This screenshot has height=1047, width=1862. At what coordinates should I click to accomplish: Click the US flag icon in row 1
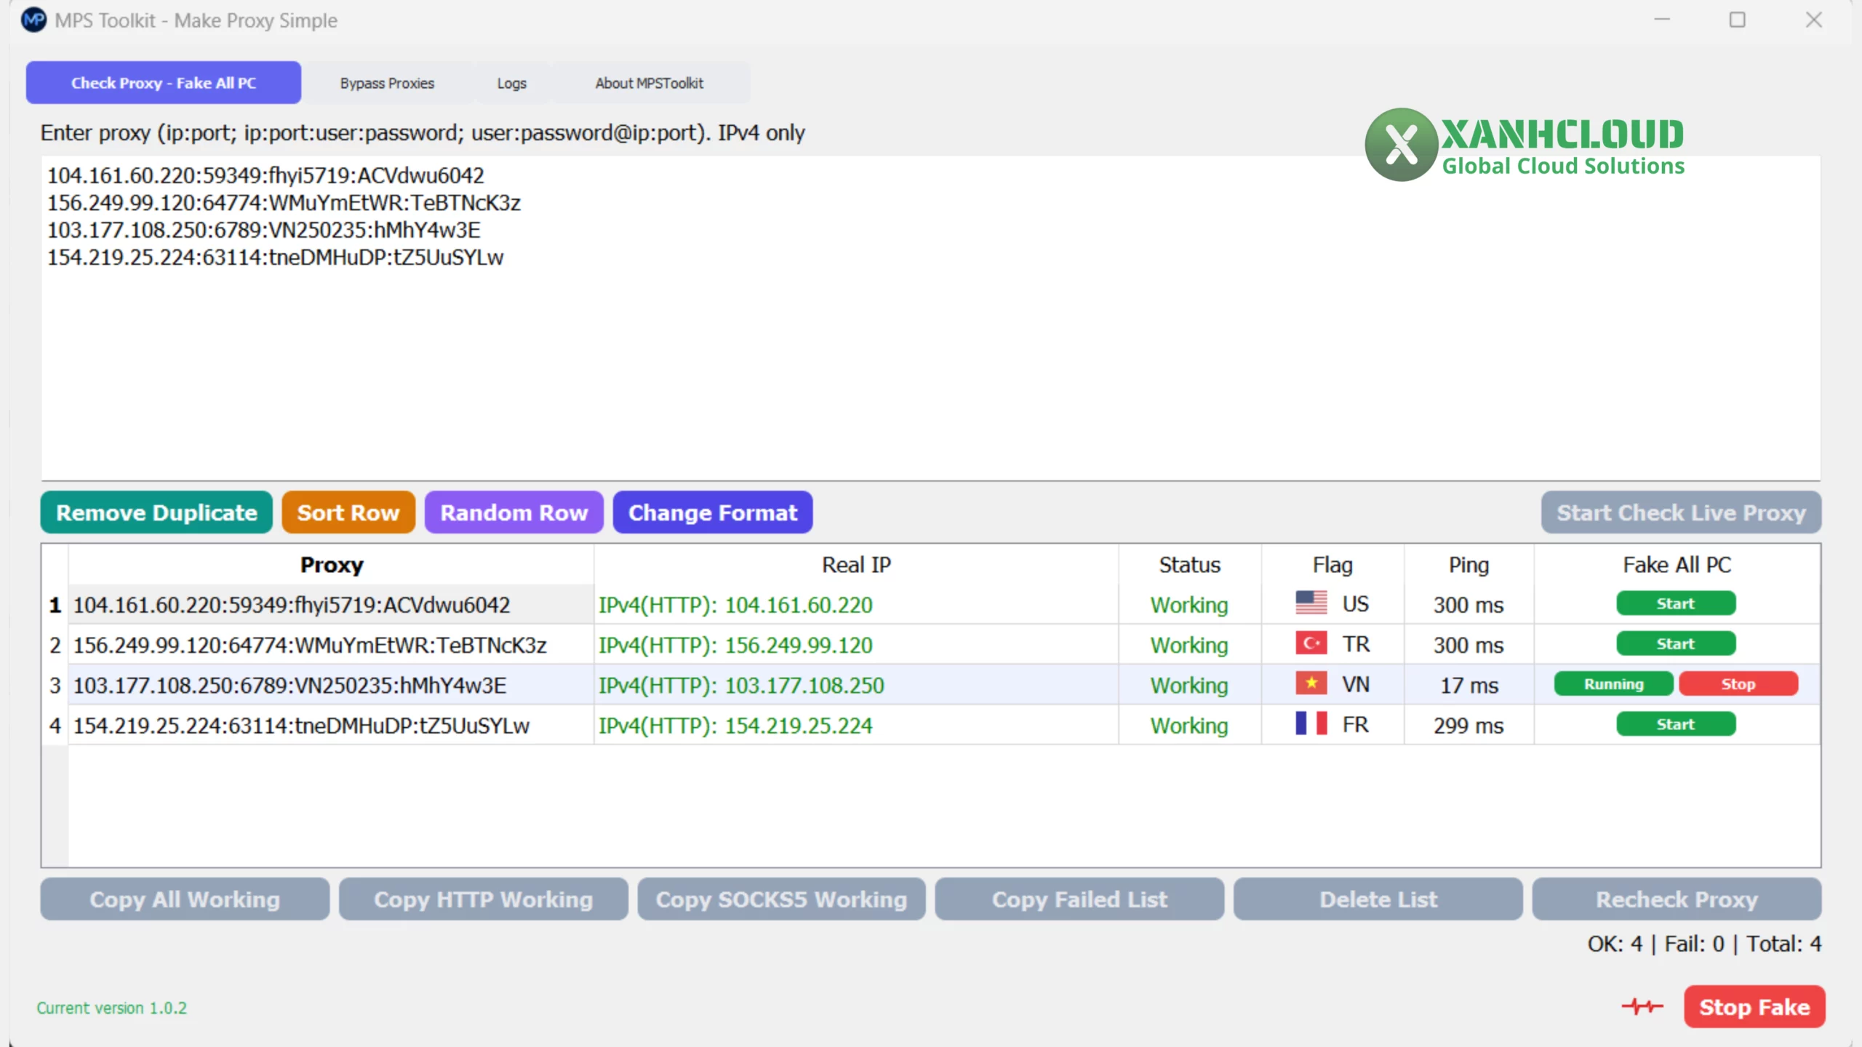(x=1311, y=603)
